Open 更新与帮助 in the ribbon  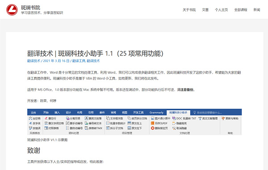pyautogui.click(x=230, y=118)
